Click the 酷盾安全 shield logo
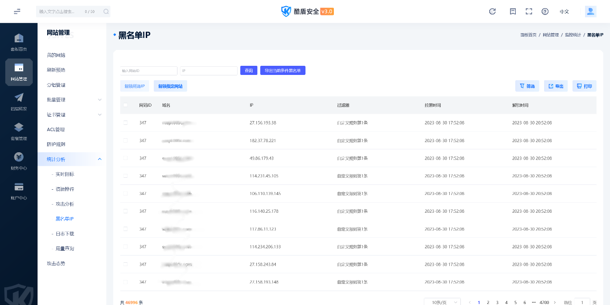The height and width of the screenshot is (305, 610). (286, 12)
